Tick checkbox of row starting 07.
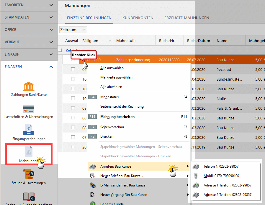Image resolution: width=265 pixels, height=205 pixels. (x=73, y=137)
